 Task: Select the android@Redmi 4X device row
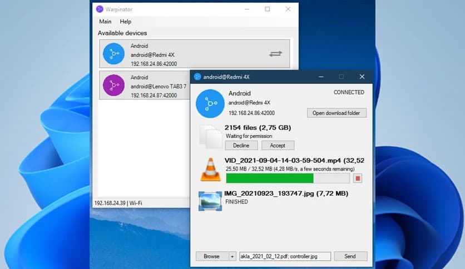[x=195, y=53]
